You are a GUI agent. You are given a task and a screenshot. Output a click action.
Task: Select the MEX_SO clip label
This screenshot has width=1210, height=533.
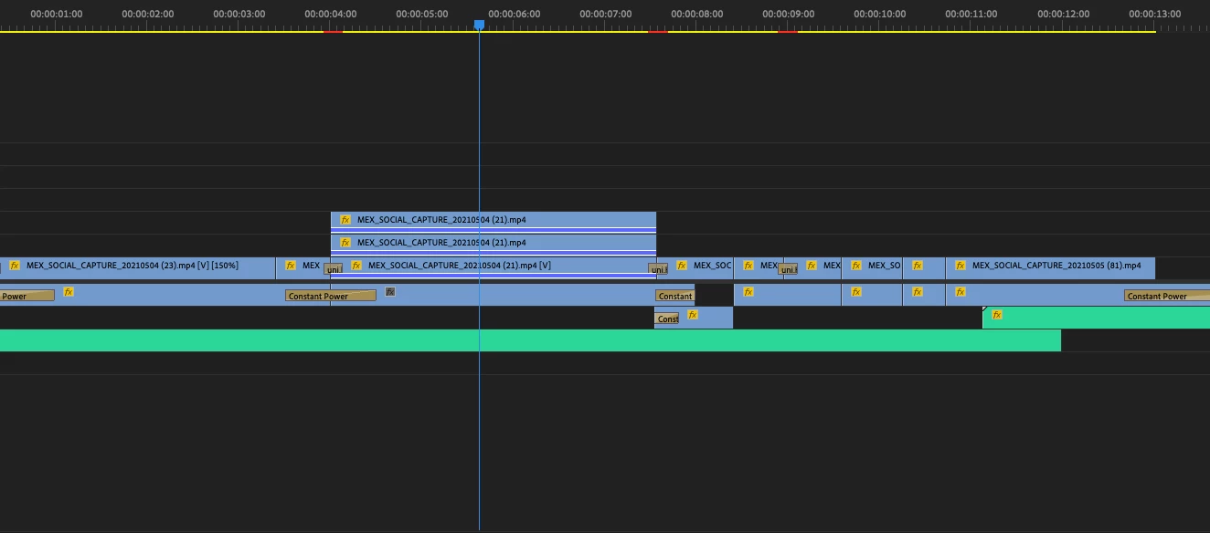click(x=884, y=266)
